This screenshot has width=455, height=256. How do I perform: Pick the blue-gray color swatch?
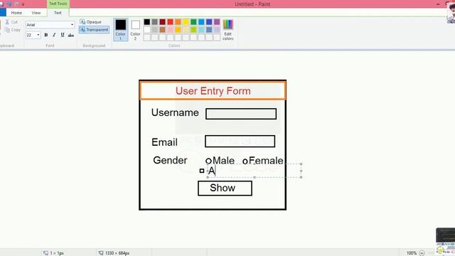pos(209,30)
